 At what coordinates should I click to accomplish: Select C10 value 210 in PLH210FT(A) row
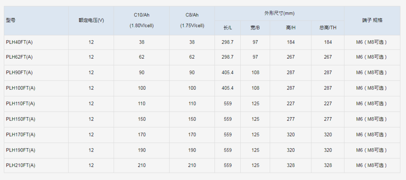pyautogui.click(x=141, y=165)
